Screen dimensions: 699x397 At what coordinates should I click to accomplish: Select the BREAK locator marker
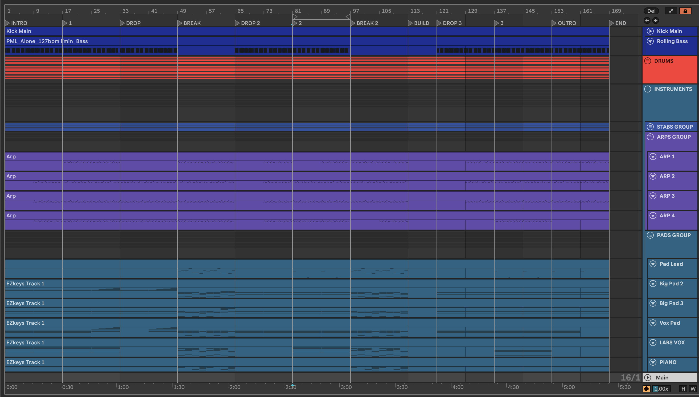click(180, 23)
